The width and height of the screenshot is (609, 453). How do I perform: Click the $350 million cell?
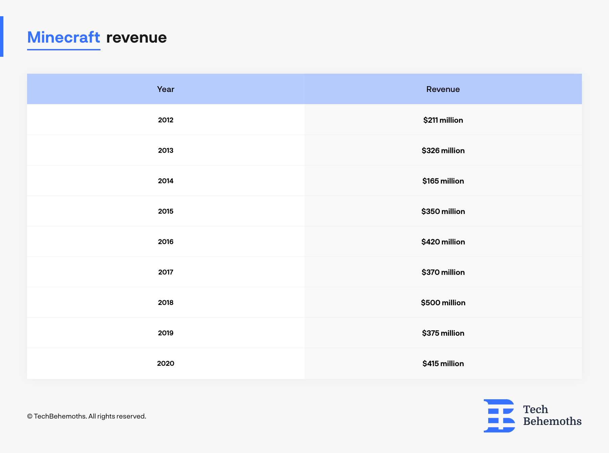443,211
